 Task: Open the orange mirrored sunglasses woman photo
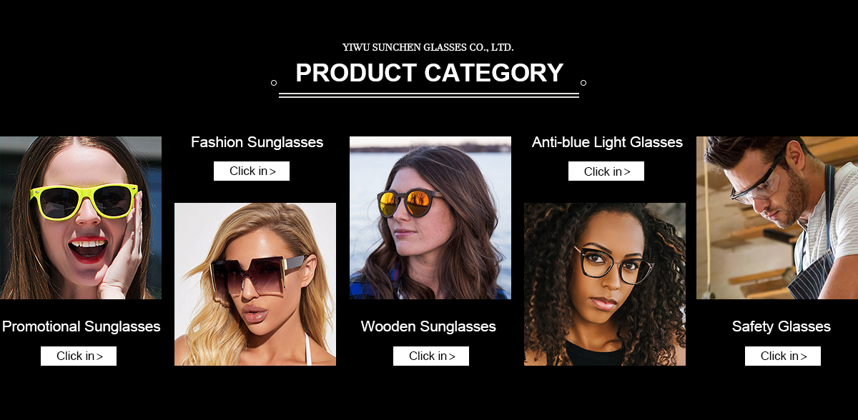pyautogui.click(x=430, y=218)
